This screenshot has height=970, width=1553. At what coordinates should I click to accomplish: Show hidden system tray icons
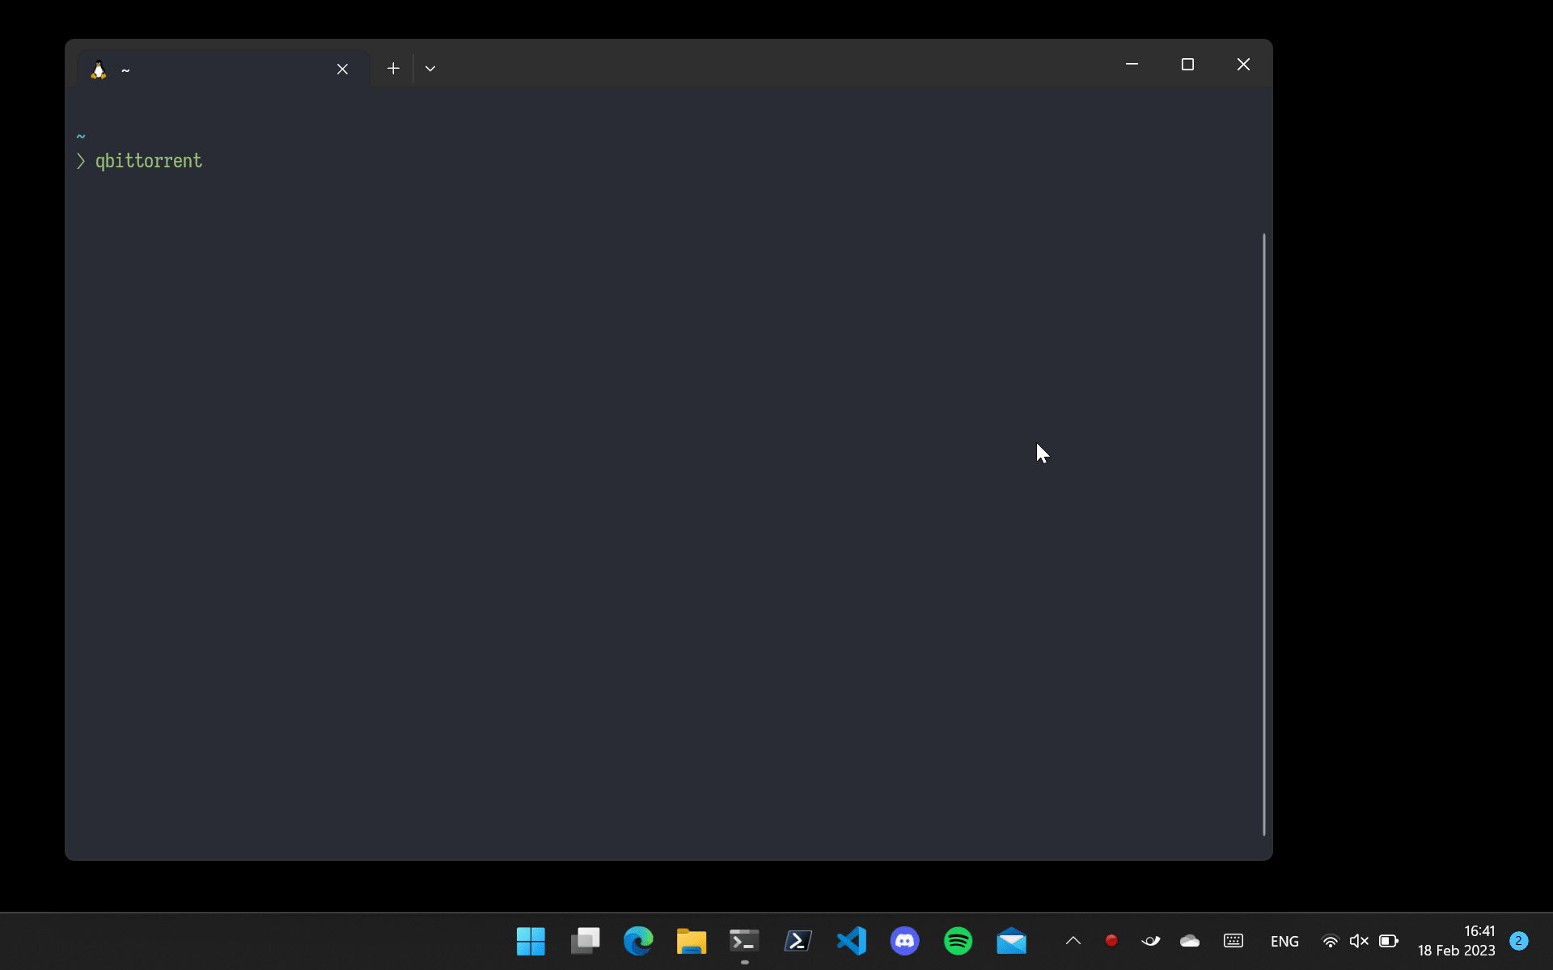point(1073,941)
